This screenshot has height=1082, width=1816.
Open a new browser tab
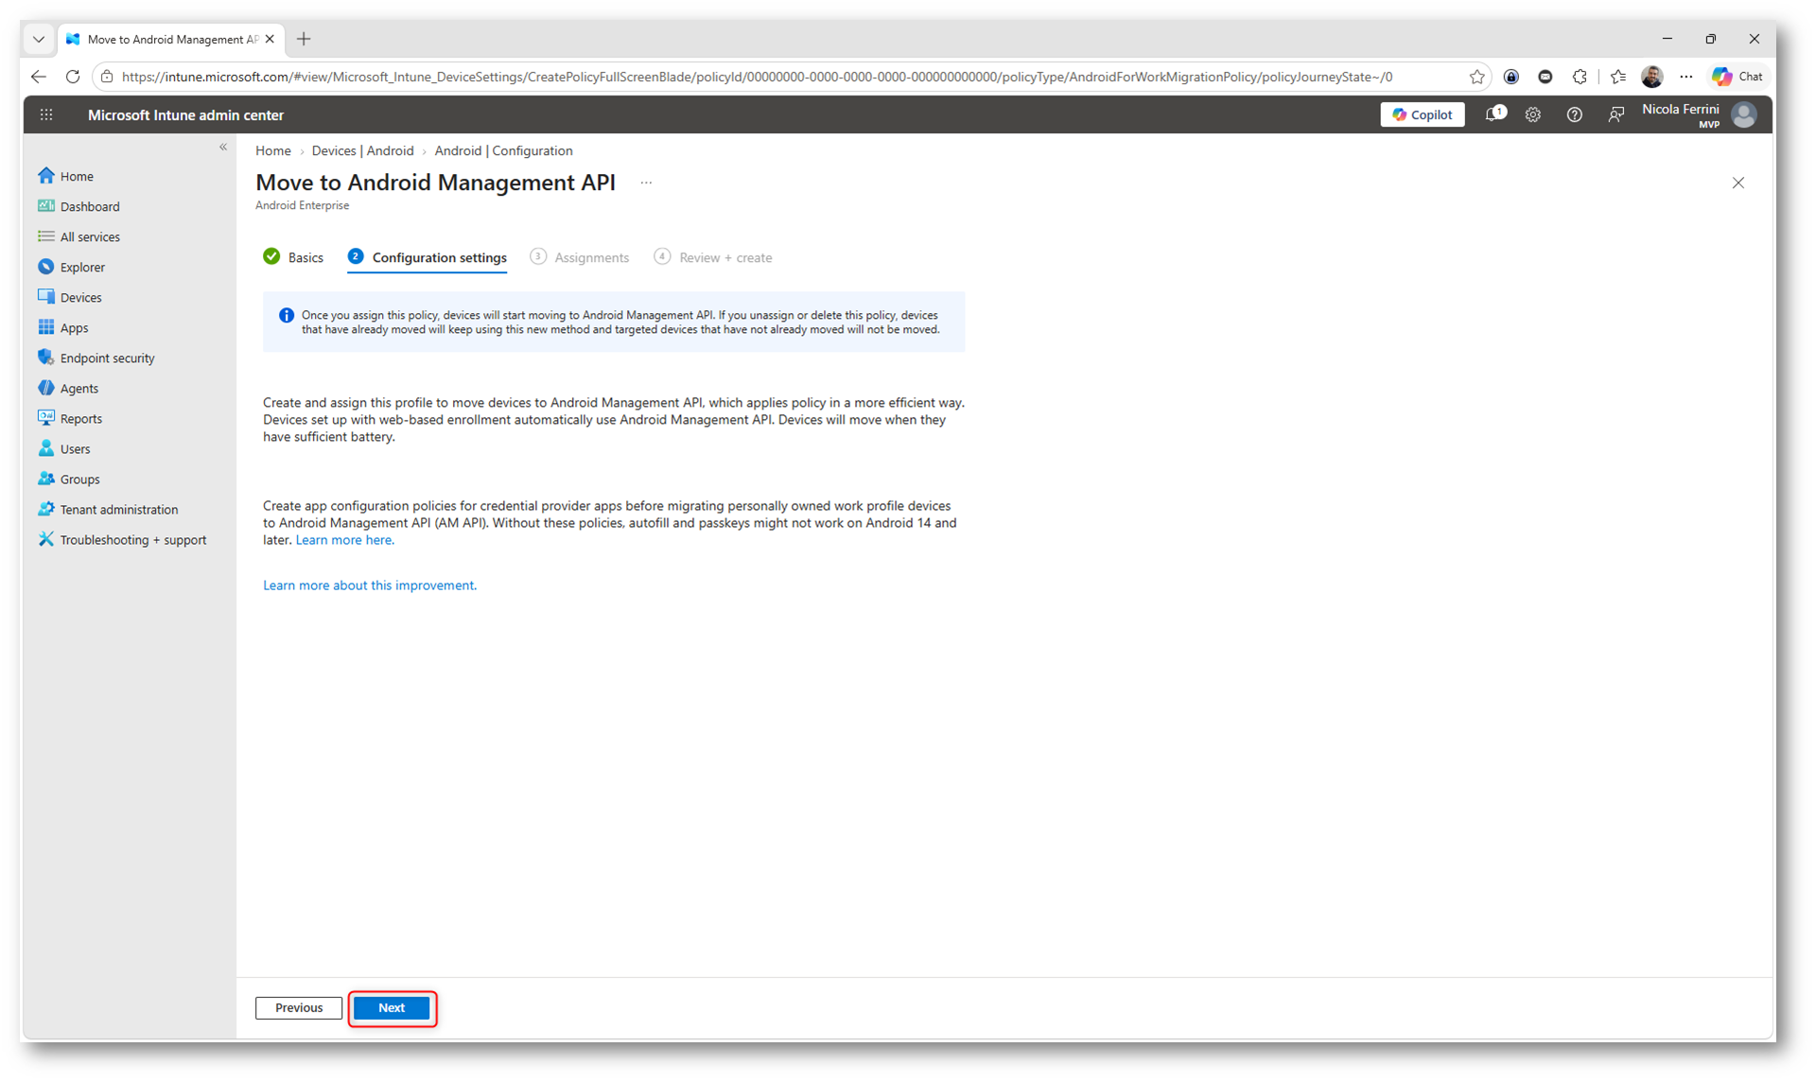tap(304, 39)
